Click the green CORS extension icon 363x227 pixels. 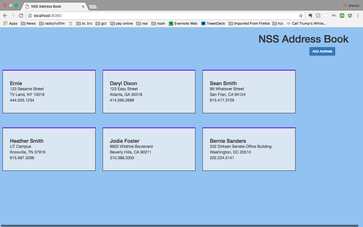click(x=342, y=16)
